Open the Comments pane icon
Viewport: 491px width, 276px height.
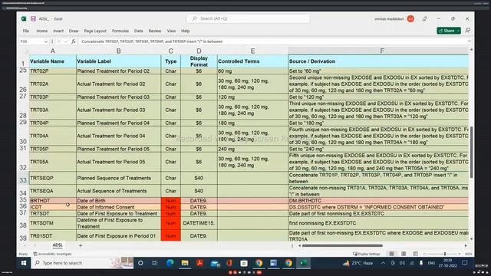(467, 31)
